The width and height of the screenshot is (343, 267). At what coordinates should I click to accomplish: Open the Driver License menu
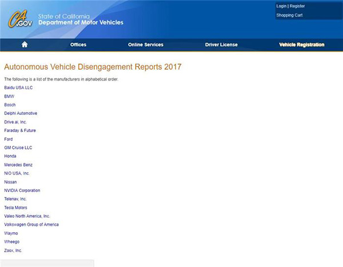click(x=221, y=45)
